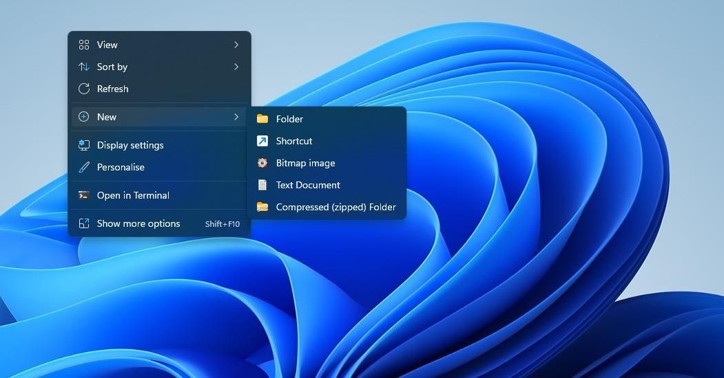Click the Personalise paintbrush icon

[83, 167]
